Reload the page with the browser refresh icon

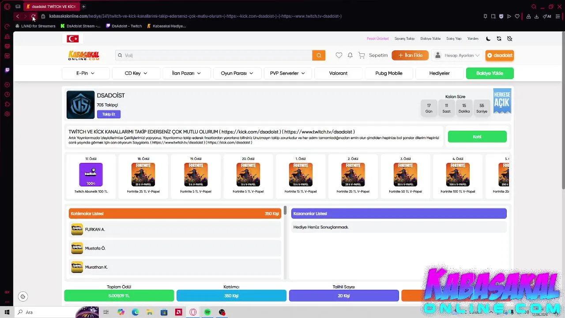(33, 16)
